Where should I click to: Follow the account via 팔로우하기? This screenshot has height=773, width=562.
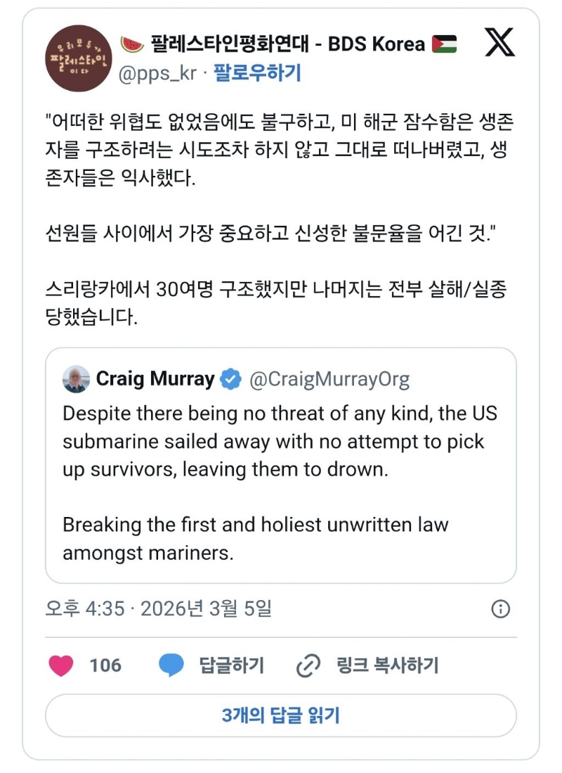[257, 72]
